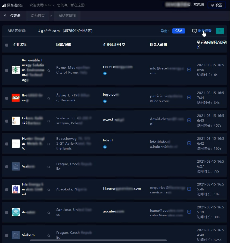Expand the contact dropdown in the LEGO row

coord(189,97)
